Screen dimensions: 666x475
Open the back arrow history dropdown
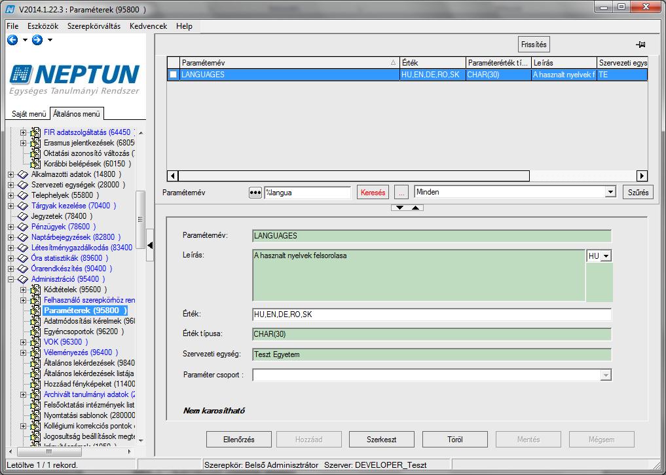[25, 40]
